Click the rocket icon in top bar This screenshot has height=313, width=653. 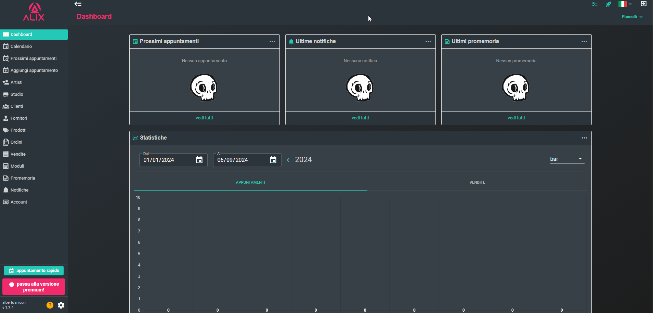(x=608, y=4)
